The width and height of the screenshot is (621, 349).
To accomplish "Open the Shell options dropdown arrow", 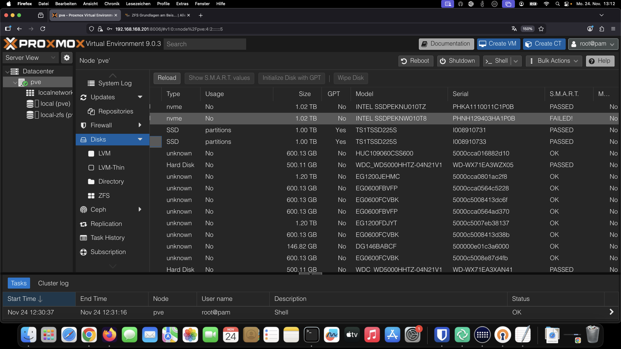I will point(516,61).
